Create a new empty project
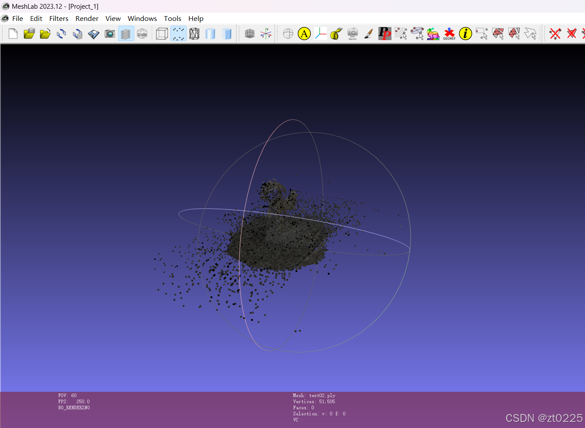Viewport: 585px width, 428px height. (x=13, y=34)
